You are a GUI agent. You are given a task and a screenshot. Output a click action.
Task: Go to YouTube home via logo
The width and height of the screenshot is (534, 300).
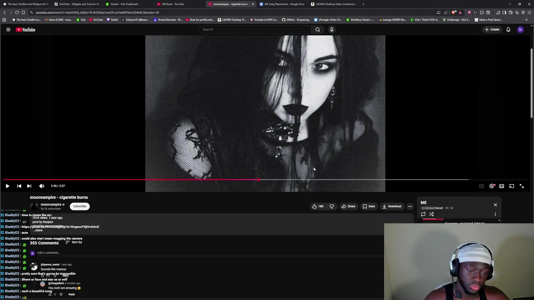(x=26, y=30)
